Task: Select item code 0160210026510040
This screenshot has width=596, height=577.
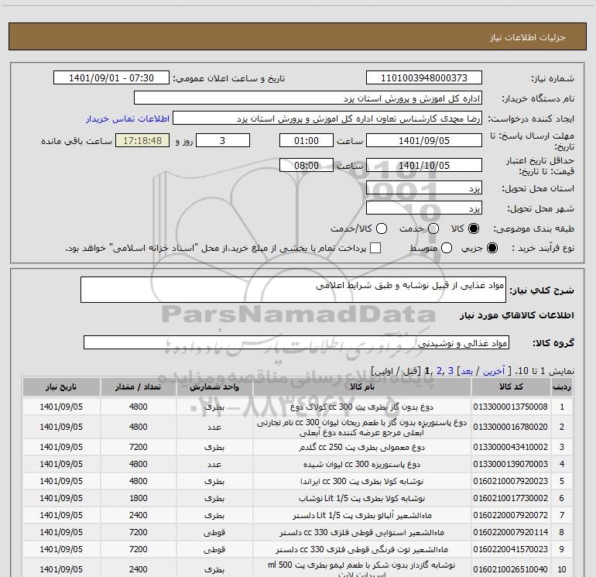Action: (511, 569)
